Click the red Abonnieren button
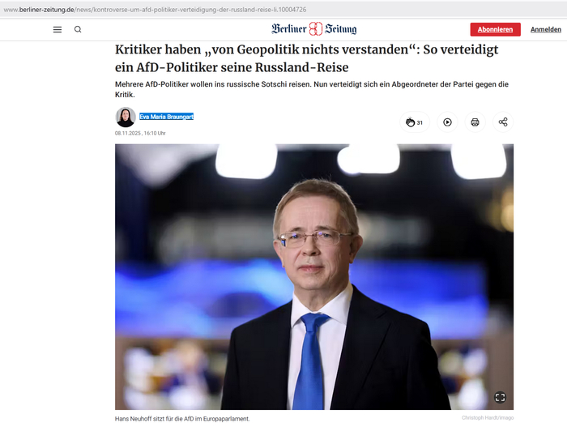 [495, 29]
